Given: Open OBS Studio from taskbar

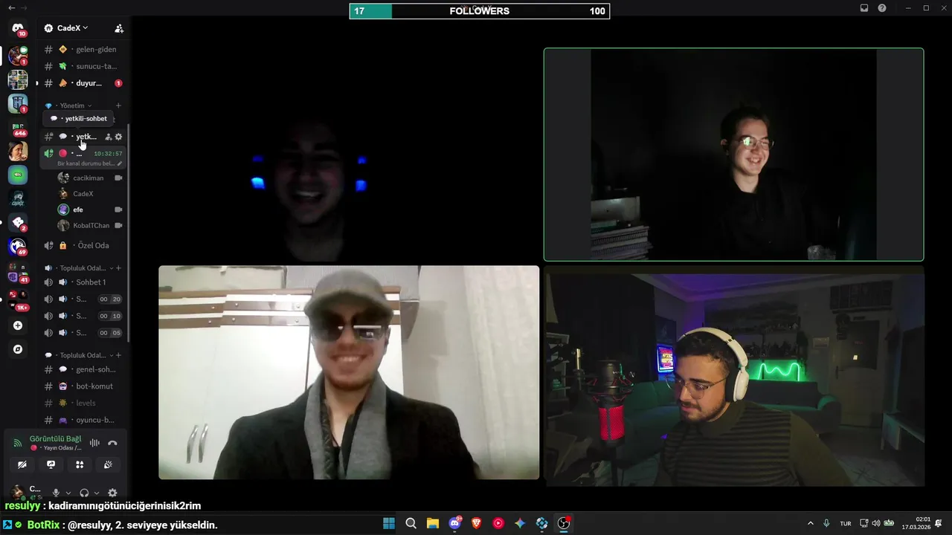Looking at the screenshot, I should pos(564,523).
